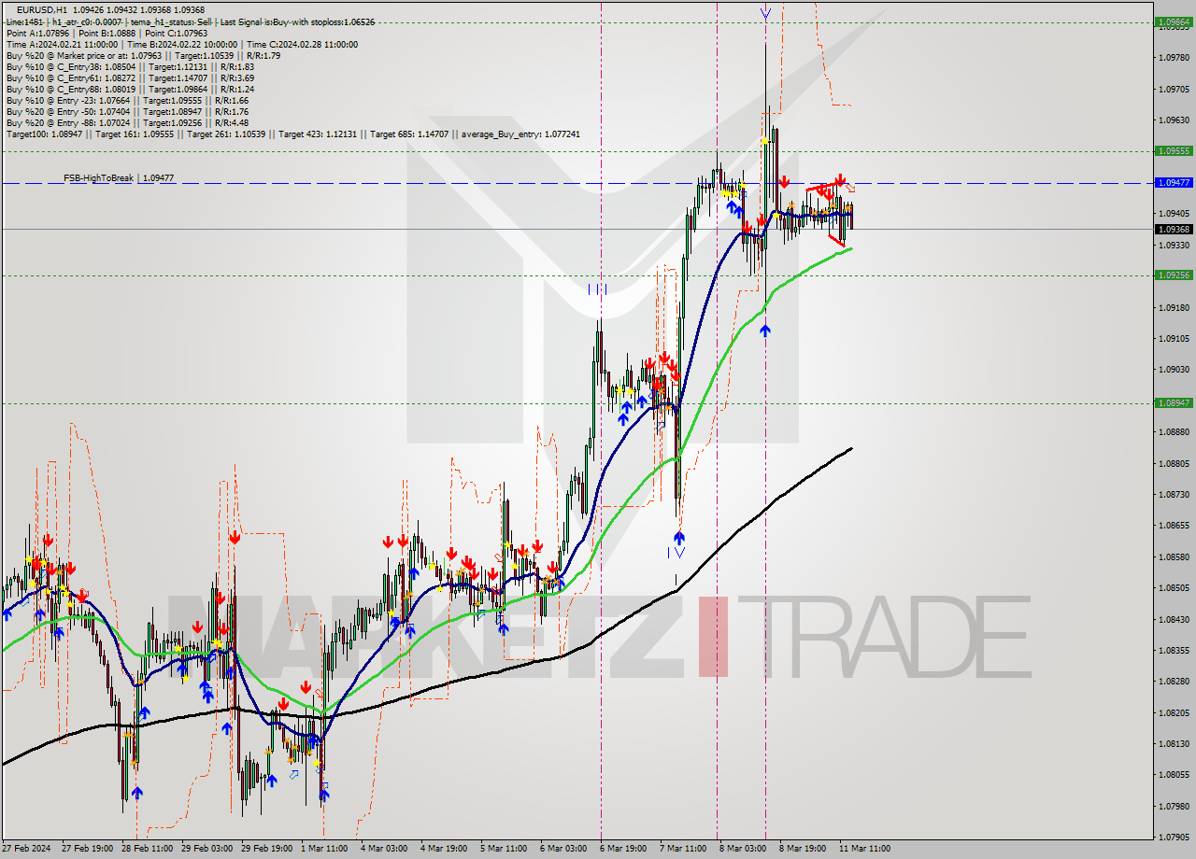The image size is (1196, 859).
Task: Click the 1.08580 price axis label
Action: point(1173,556)
